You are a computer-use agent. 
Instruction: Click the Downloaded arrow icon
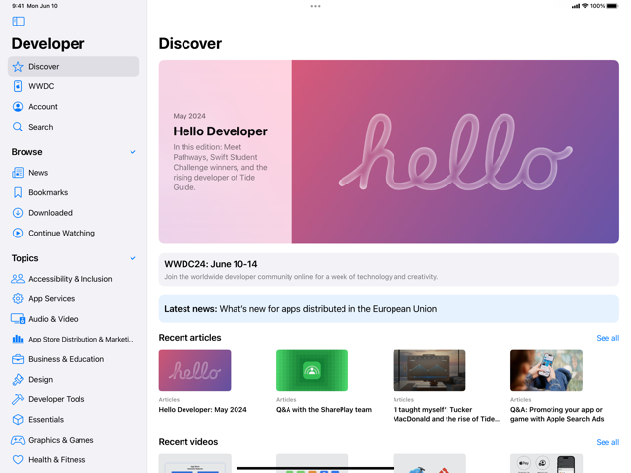18,213
